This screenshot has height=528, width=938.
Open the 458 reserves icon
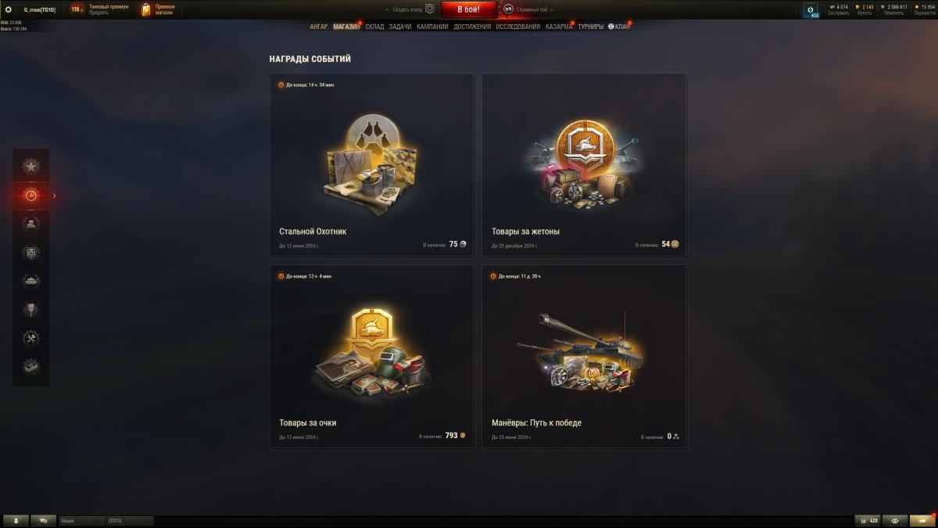click(x=811, y=10)
